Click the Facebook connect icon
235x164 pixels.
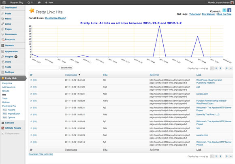(x=229, y=10)
